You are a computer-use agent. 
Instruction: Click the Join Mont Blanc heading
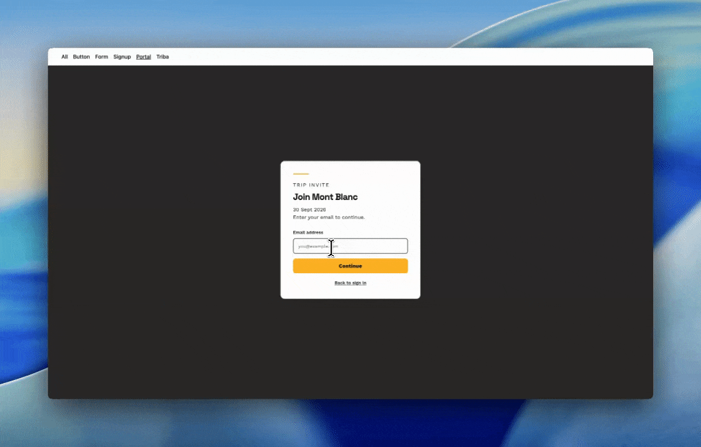tap(325, 197)
